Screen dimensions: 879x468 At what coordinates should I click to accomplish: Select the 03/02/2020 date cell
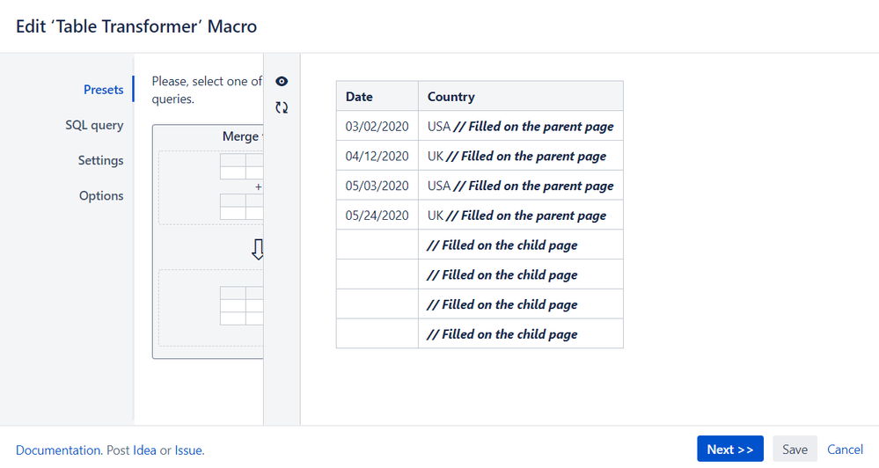tap(377, 126)
